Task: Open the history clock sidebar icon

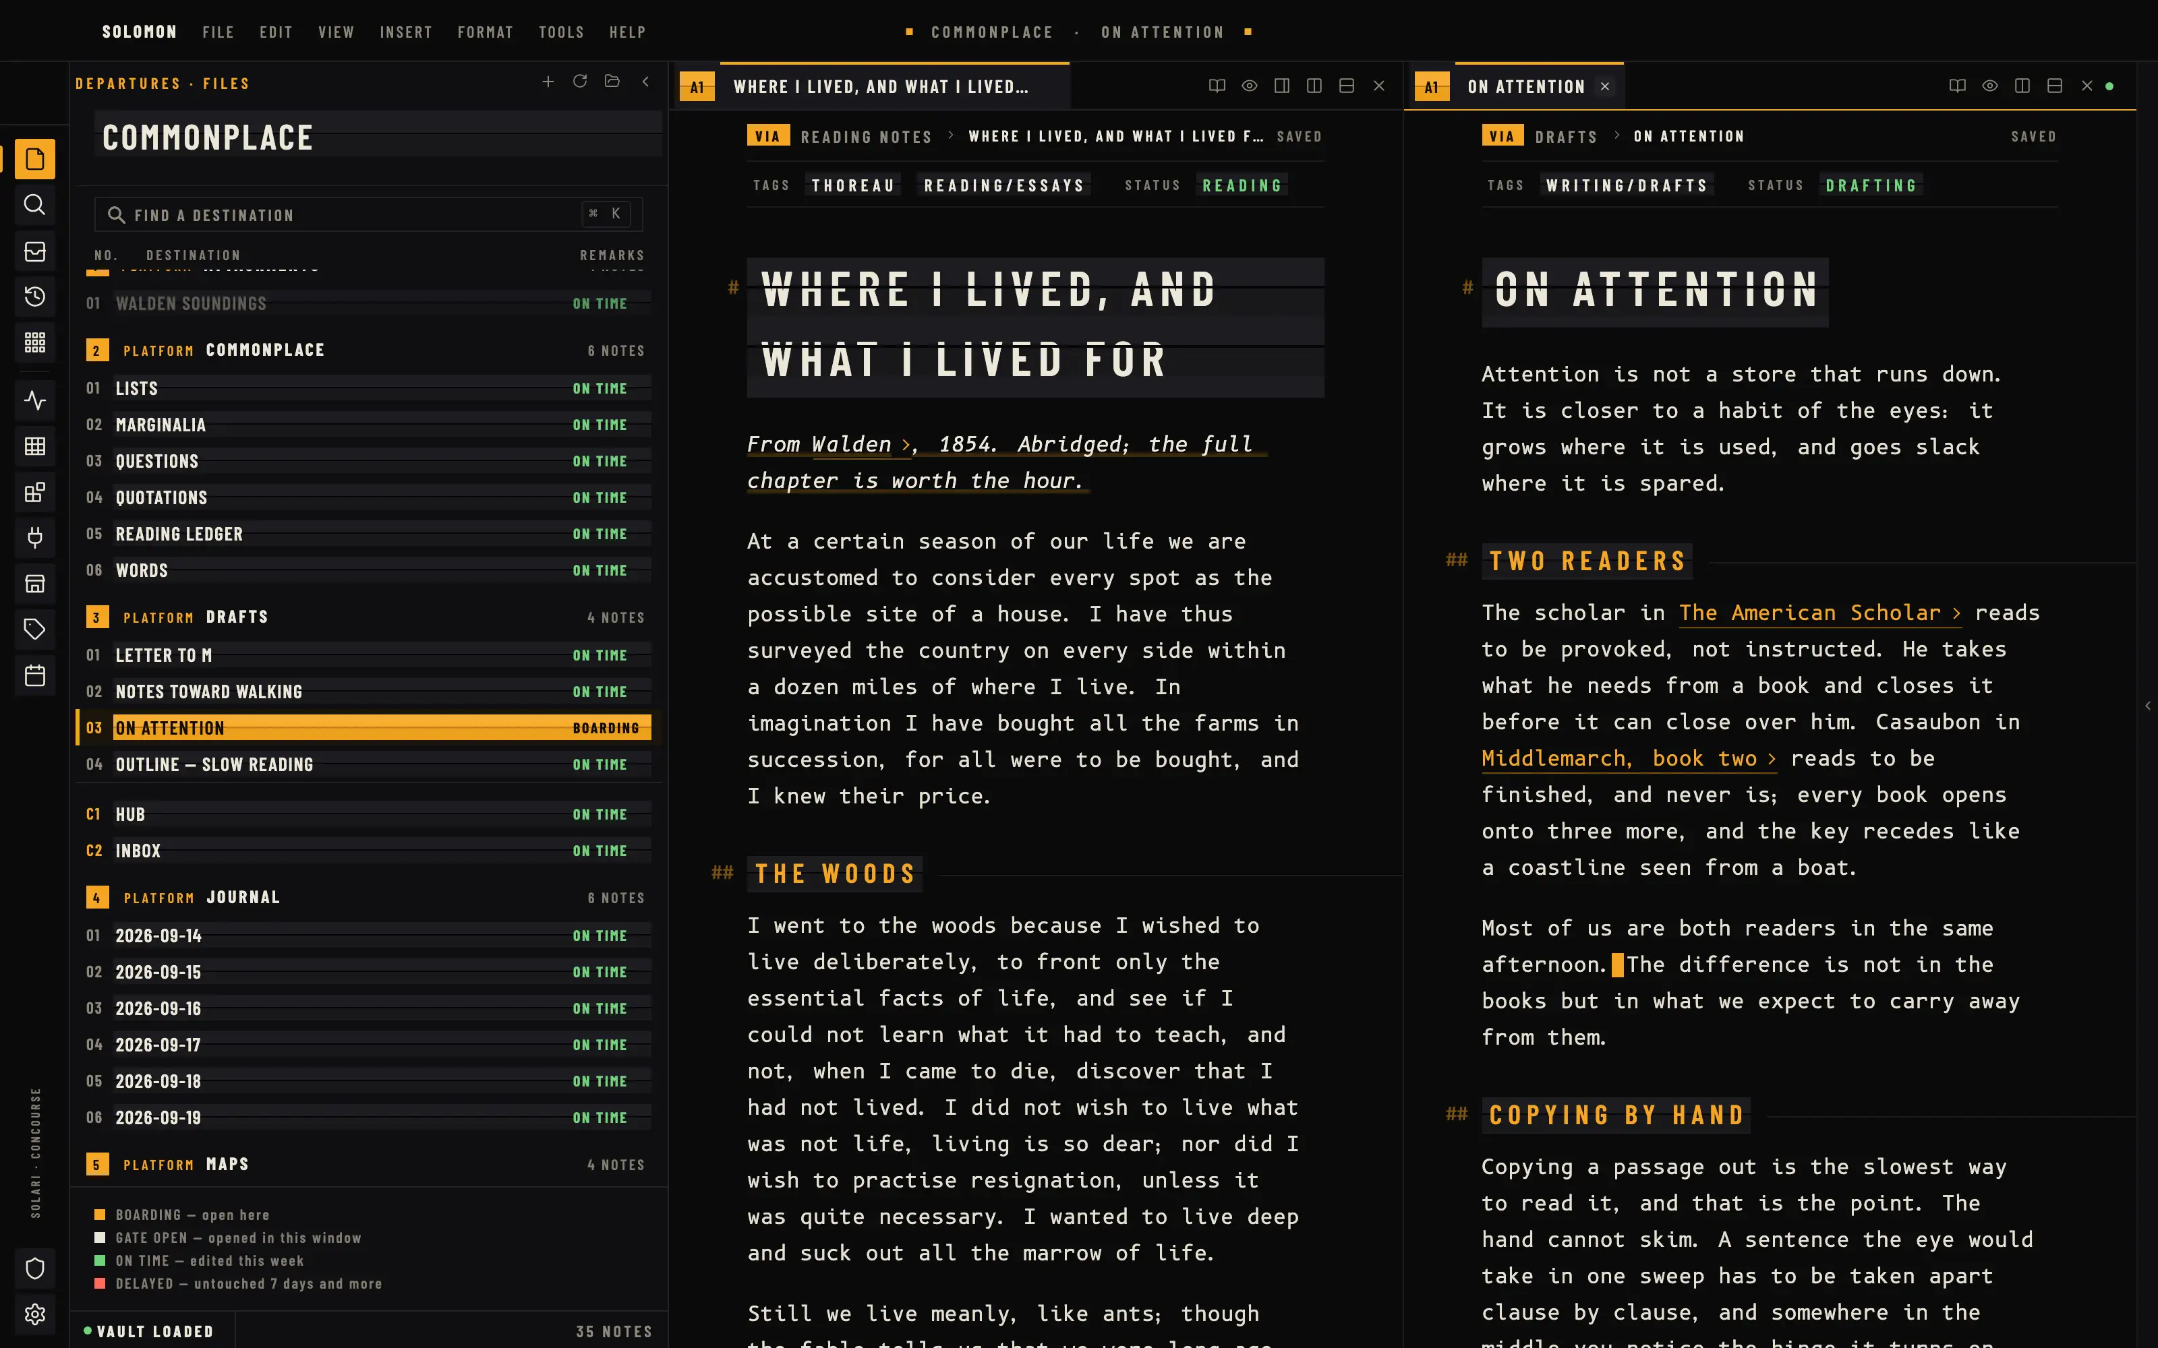Action: coord(35,297)
